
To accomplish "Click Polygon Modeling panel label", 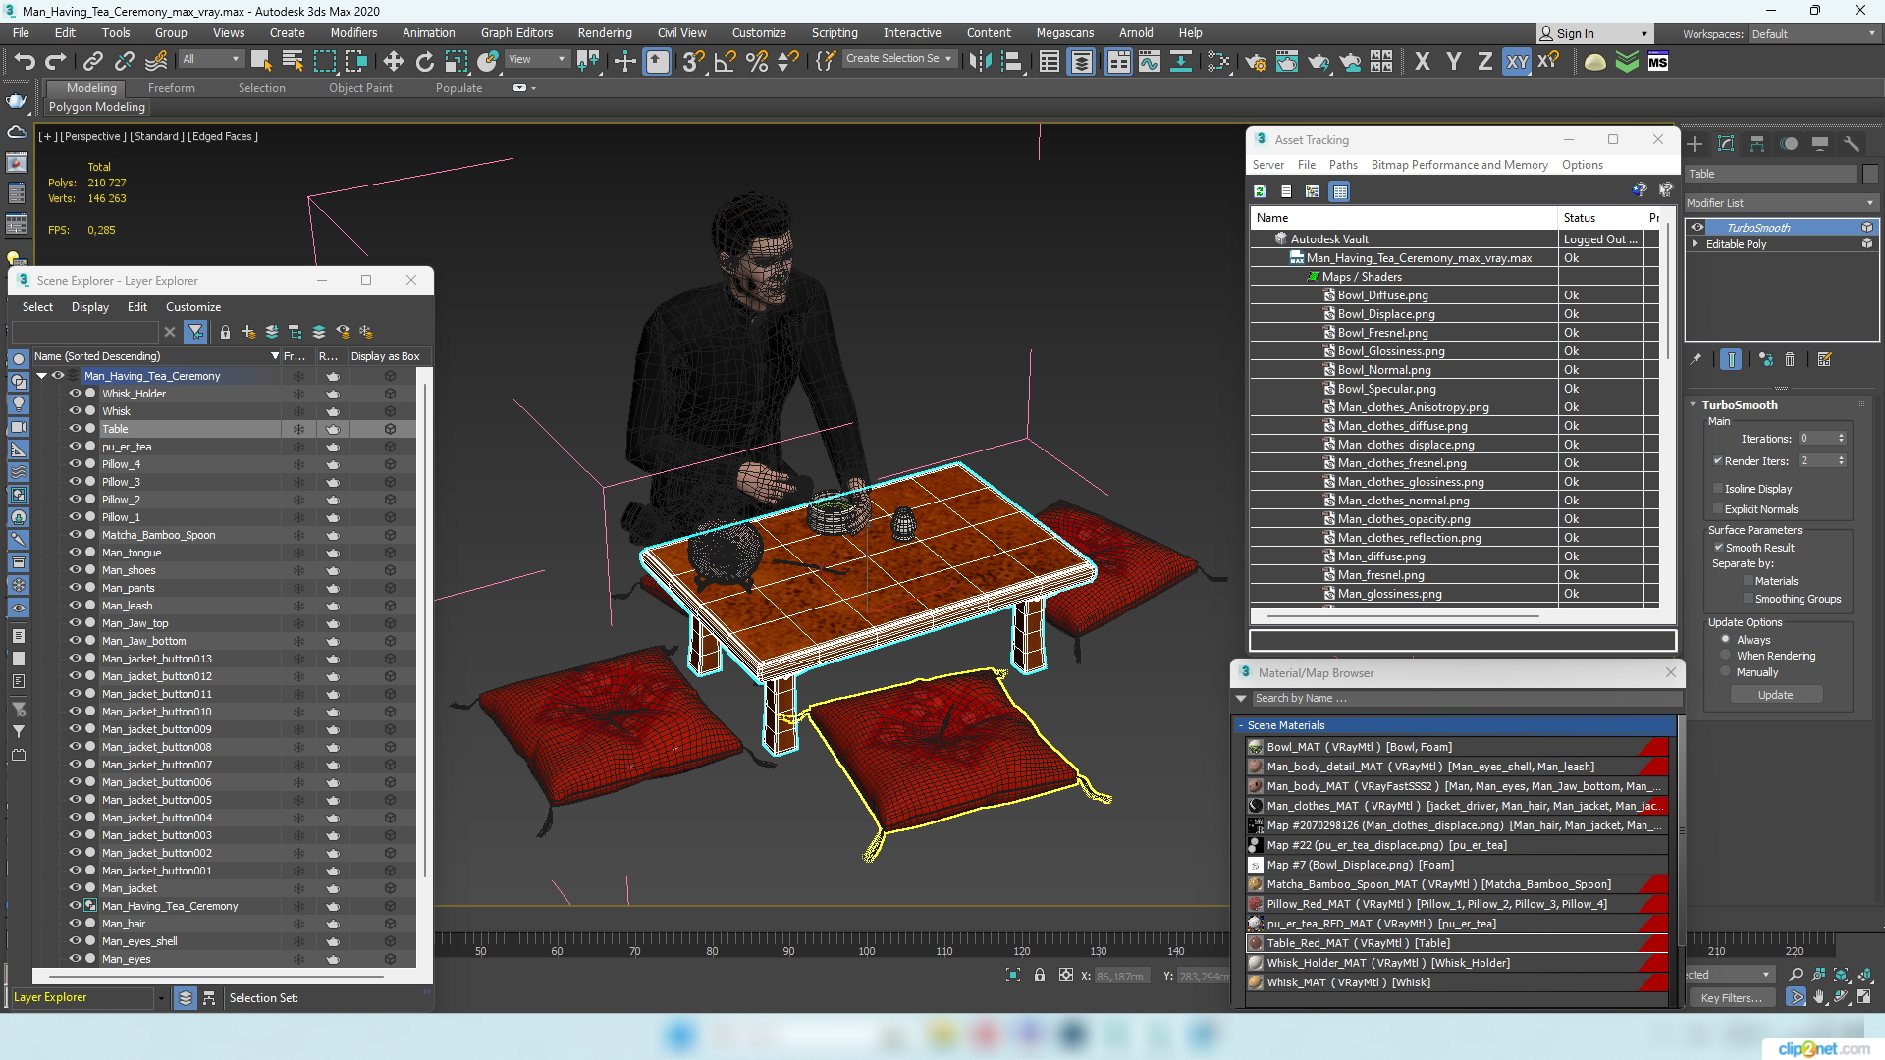I will 97,107.
